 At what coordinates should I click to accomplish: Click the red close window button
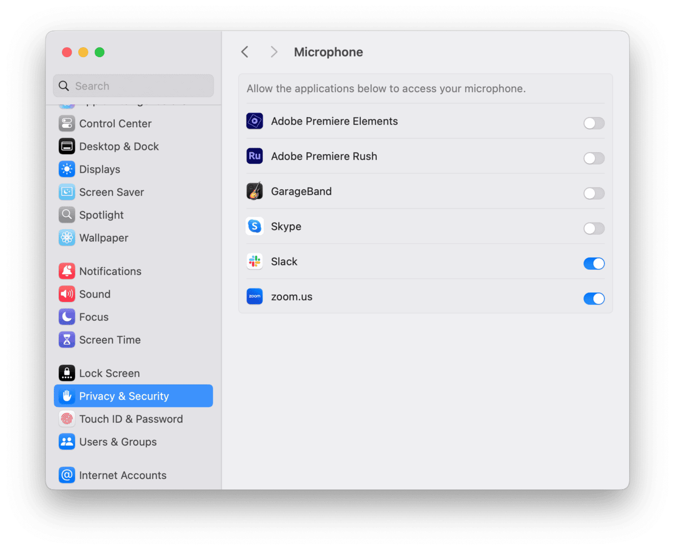pyautogui.click(x=67, y=52)
